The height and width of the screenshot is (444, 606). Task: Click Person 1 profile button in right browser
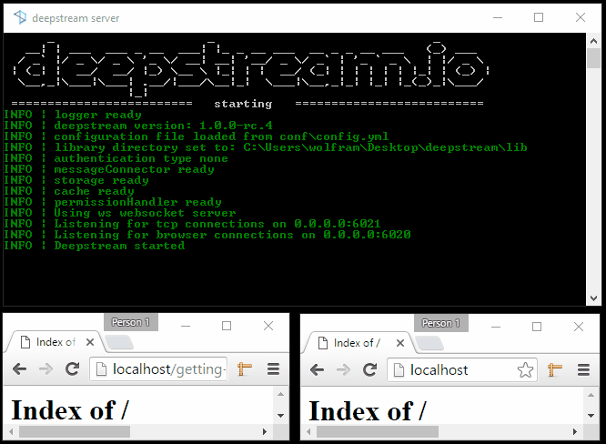tap(441, 323)
